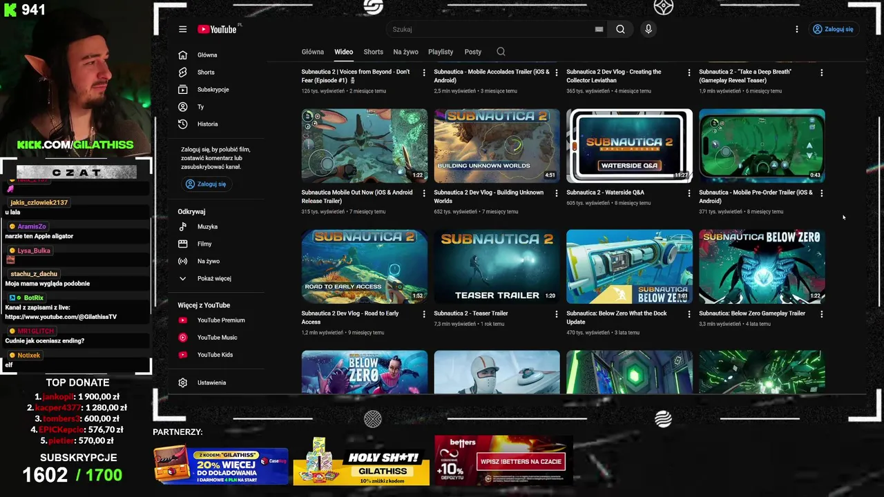The height and width of the screenshot is (497, 884).
Task: Open options for Subnautica 2 Teaser Trailer
Action: point(557,314)
